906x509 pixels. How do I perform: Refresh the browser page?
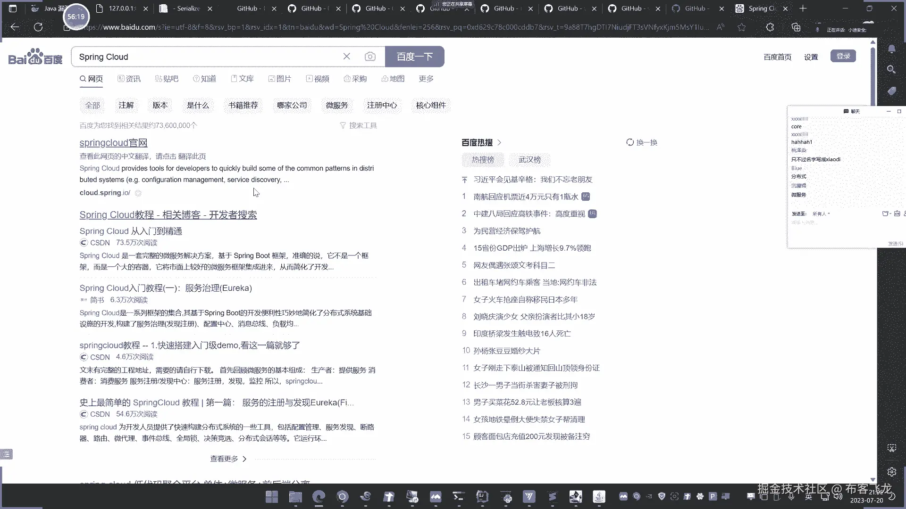pos(38,27)
